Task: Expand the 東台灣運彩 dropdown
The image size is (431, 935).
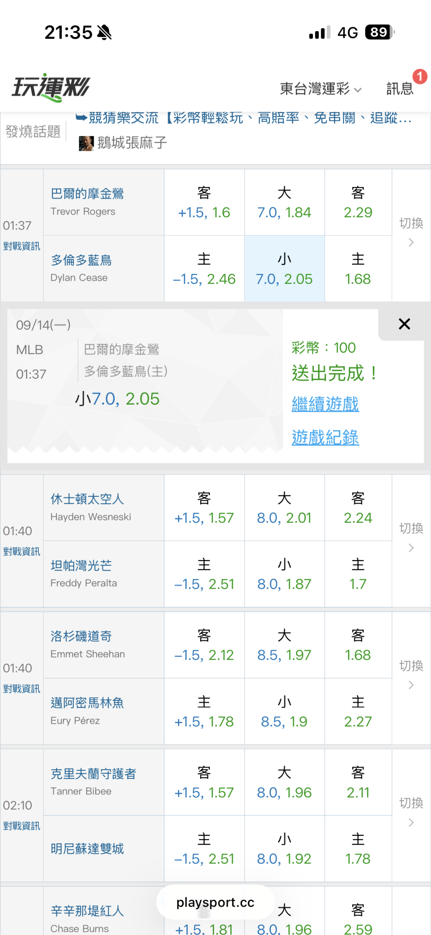Action: point(321,89)
